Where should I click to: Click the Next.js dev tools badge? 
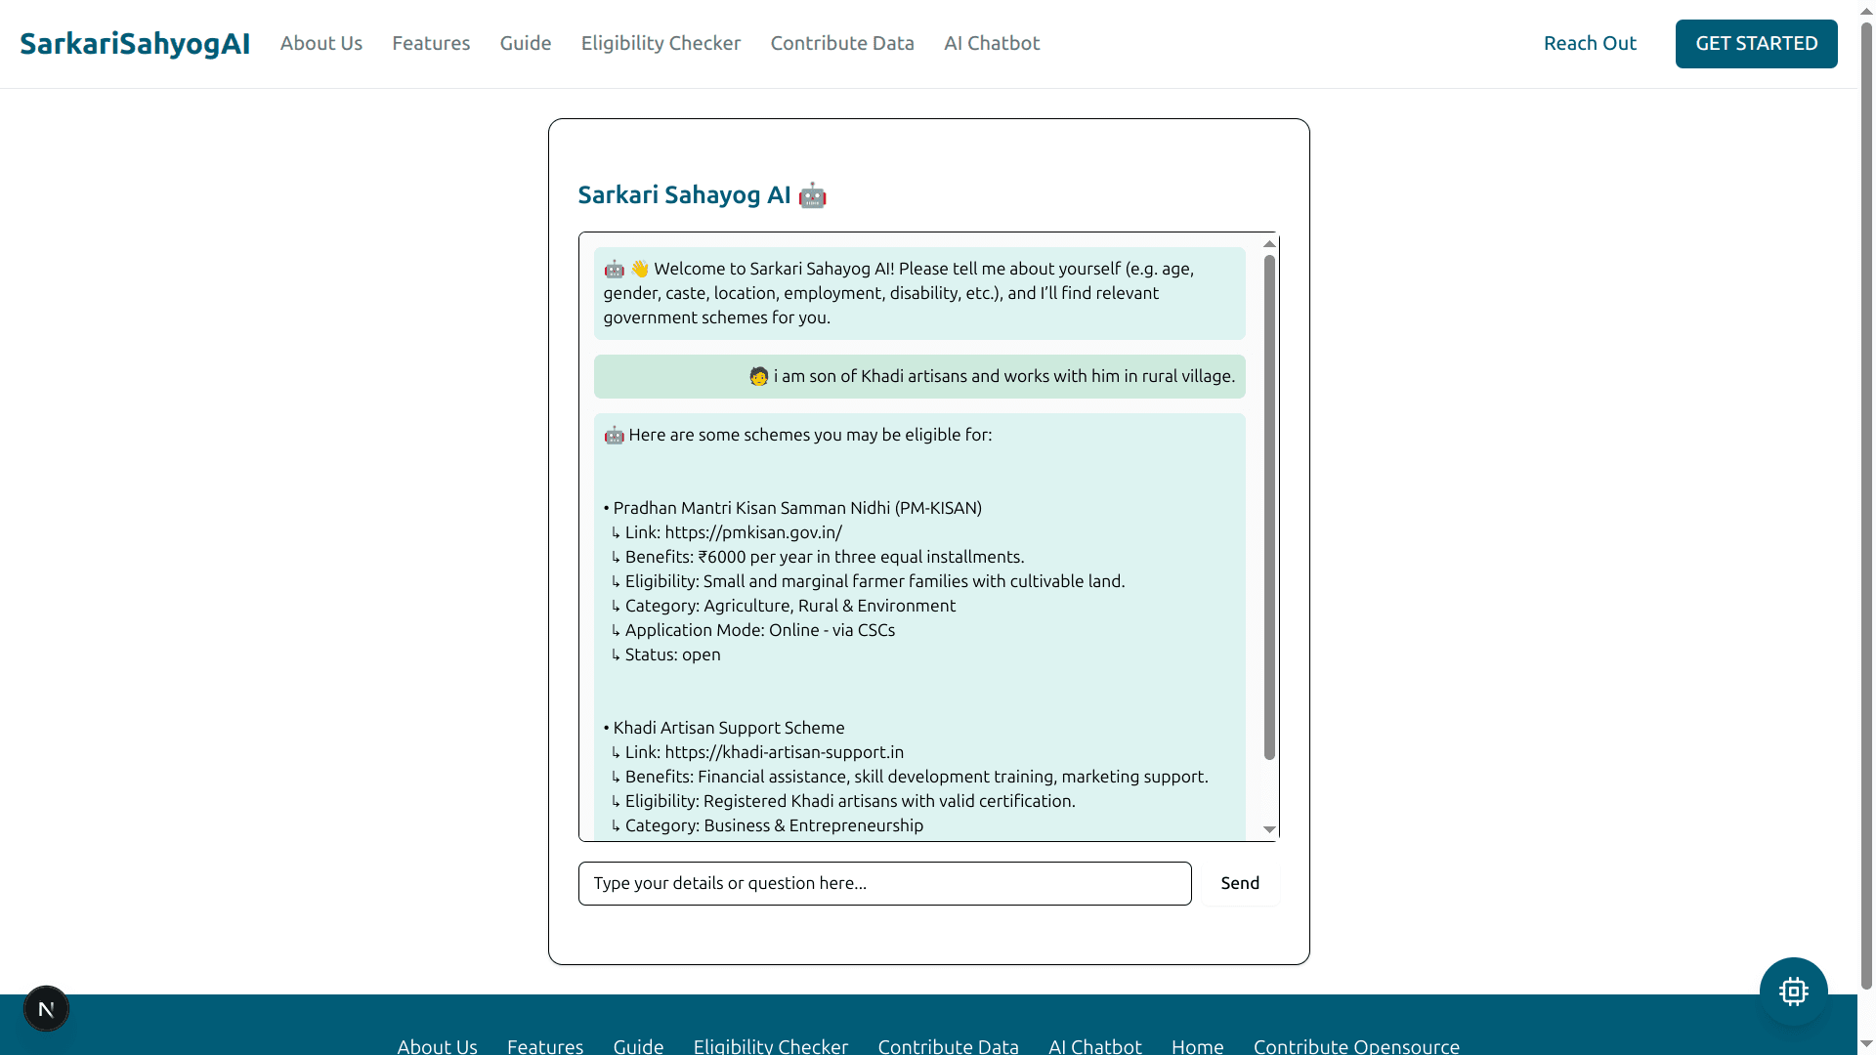[x=46, y=1008]
